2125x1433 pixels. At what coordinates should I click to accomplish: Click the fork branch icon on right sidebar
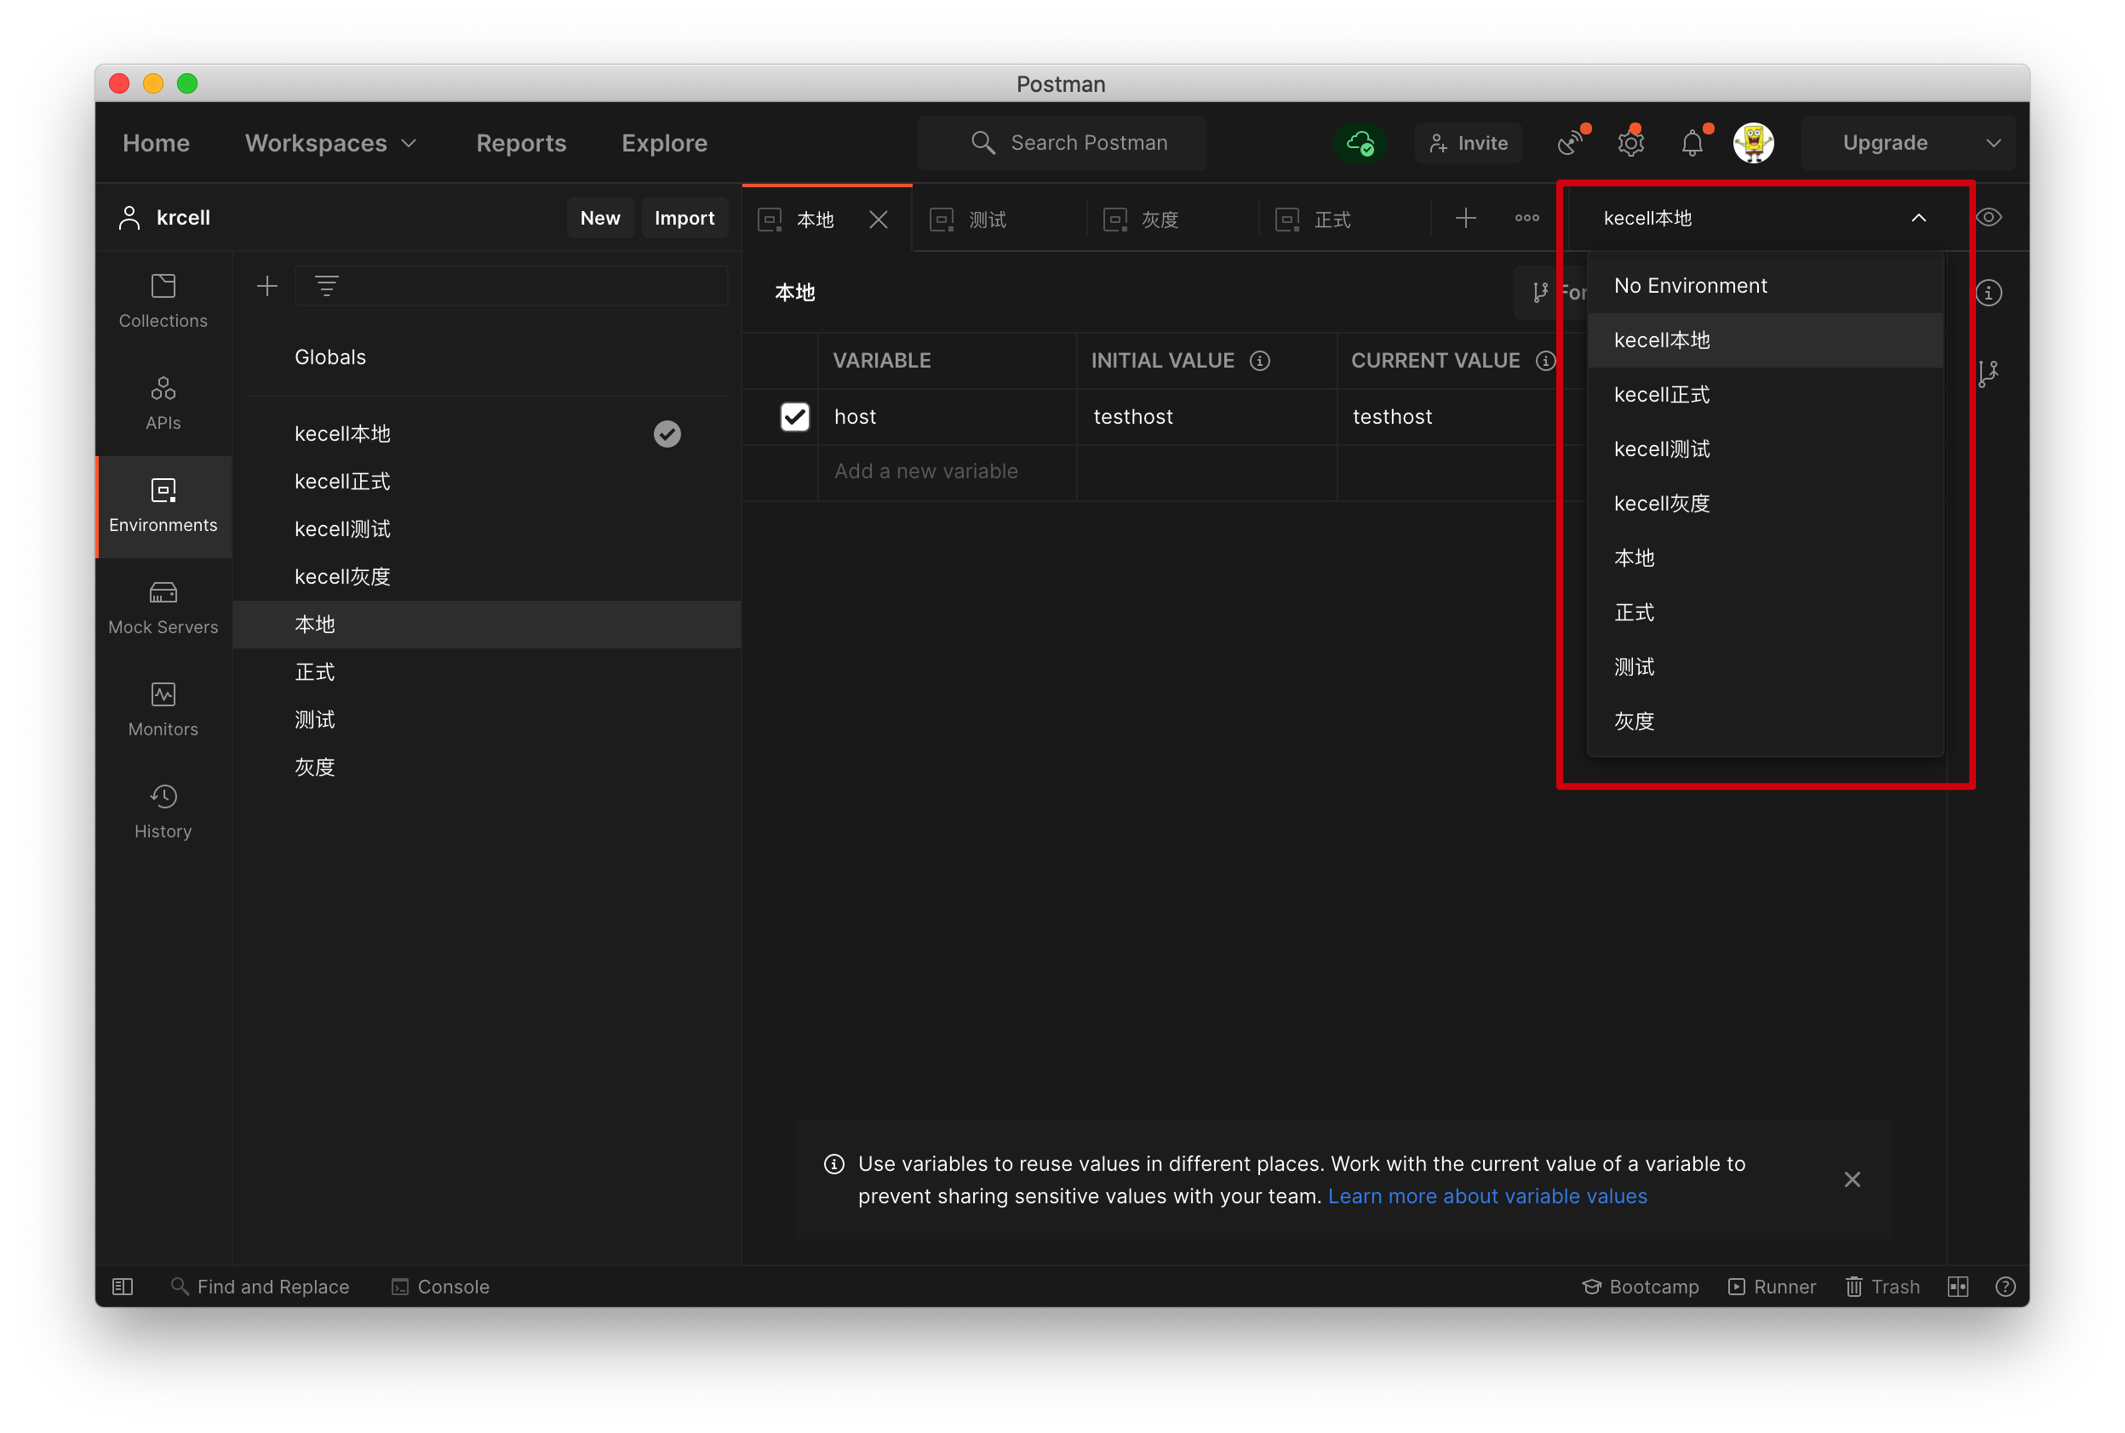pos(1988,373)
